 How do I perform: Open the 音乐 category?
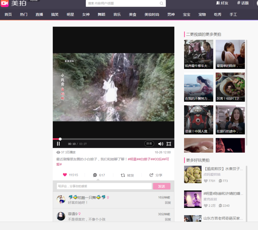(117, 15)
